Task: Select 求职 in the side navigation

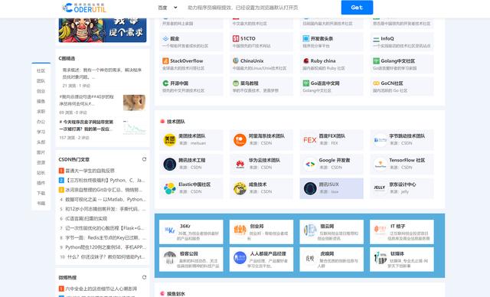Action: click(41, 112)
